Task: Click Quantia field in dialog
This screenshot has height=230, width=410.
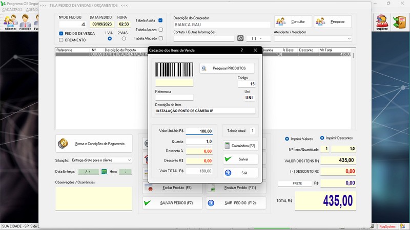Action: (x=199, y=142)
